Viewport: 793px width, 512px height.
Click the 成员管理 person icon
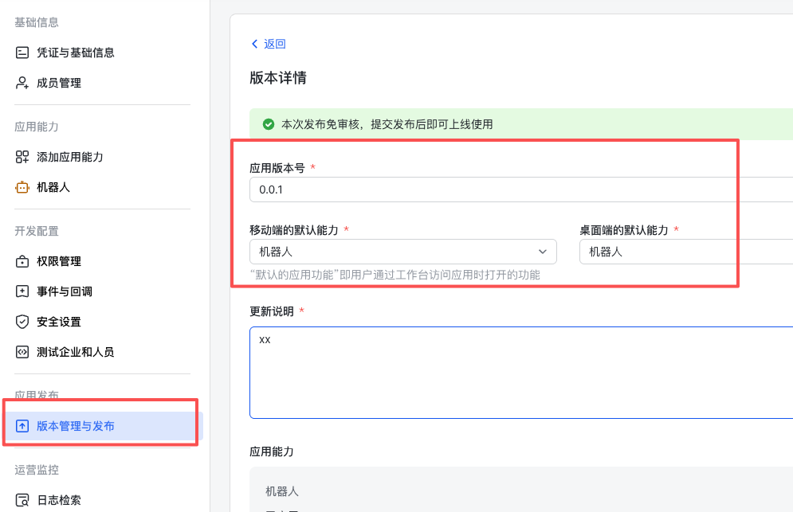[x=22, y=83]
